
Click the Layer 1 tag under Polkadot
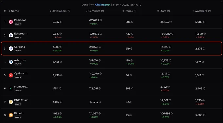[x=18, y=24]
